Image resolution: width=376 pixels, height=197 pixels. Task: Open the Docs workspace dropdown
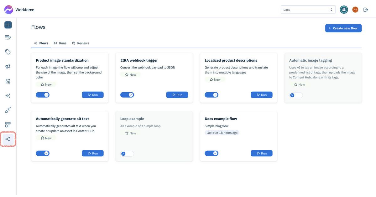tap(308, 10)
